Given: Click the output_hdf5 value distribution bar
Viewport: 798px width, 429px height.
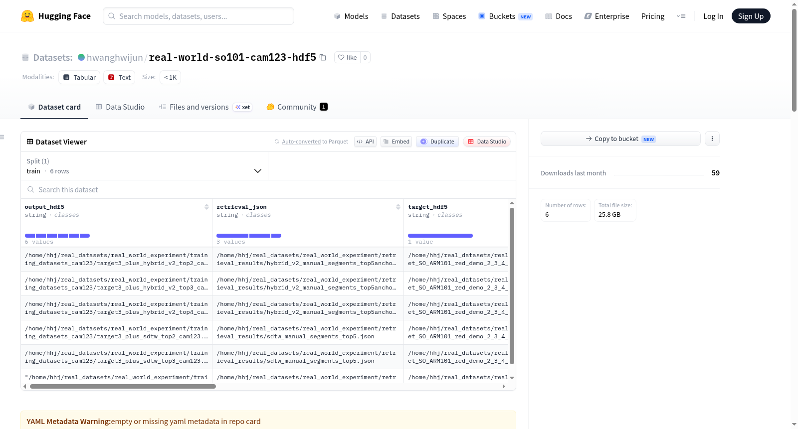Looking at the screenshot, I should 57,236.
